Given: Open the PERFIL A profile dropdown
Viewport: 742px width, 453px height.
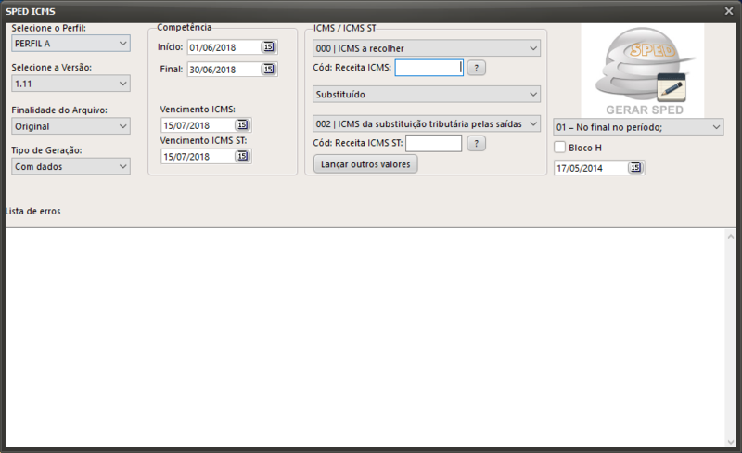Looking at the screenshot, I should click(71, 44).
